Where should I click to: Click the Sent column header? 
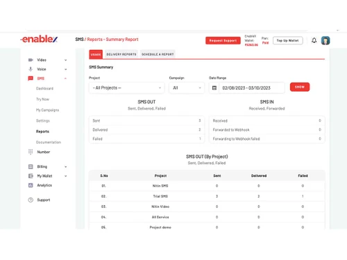217,175
